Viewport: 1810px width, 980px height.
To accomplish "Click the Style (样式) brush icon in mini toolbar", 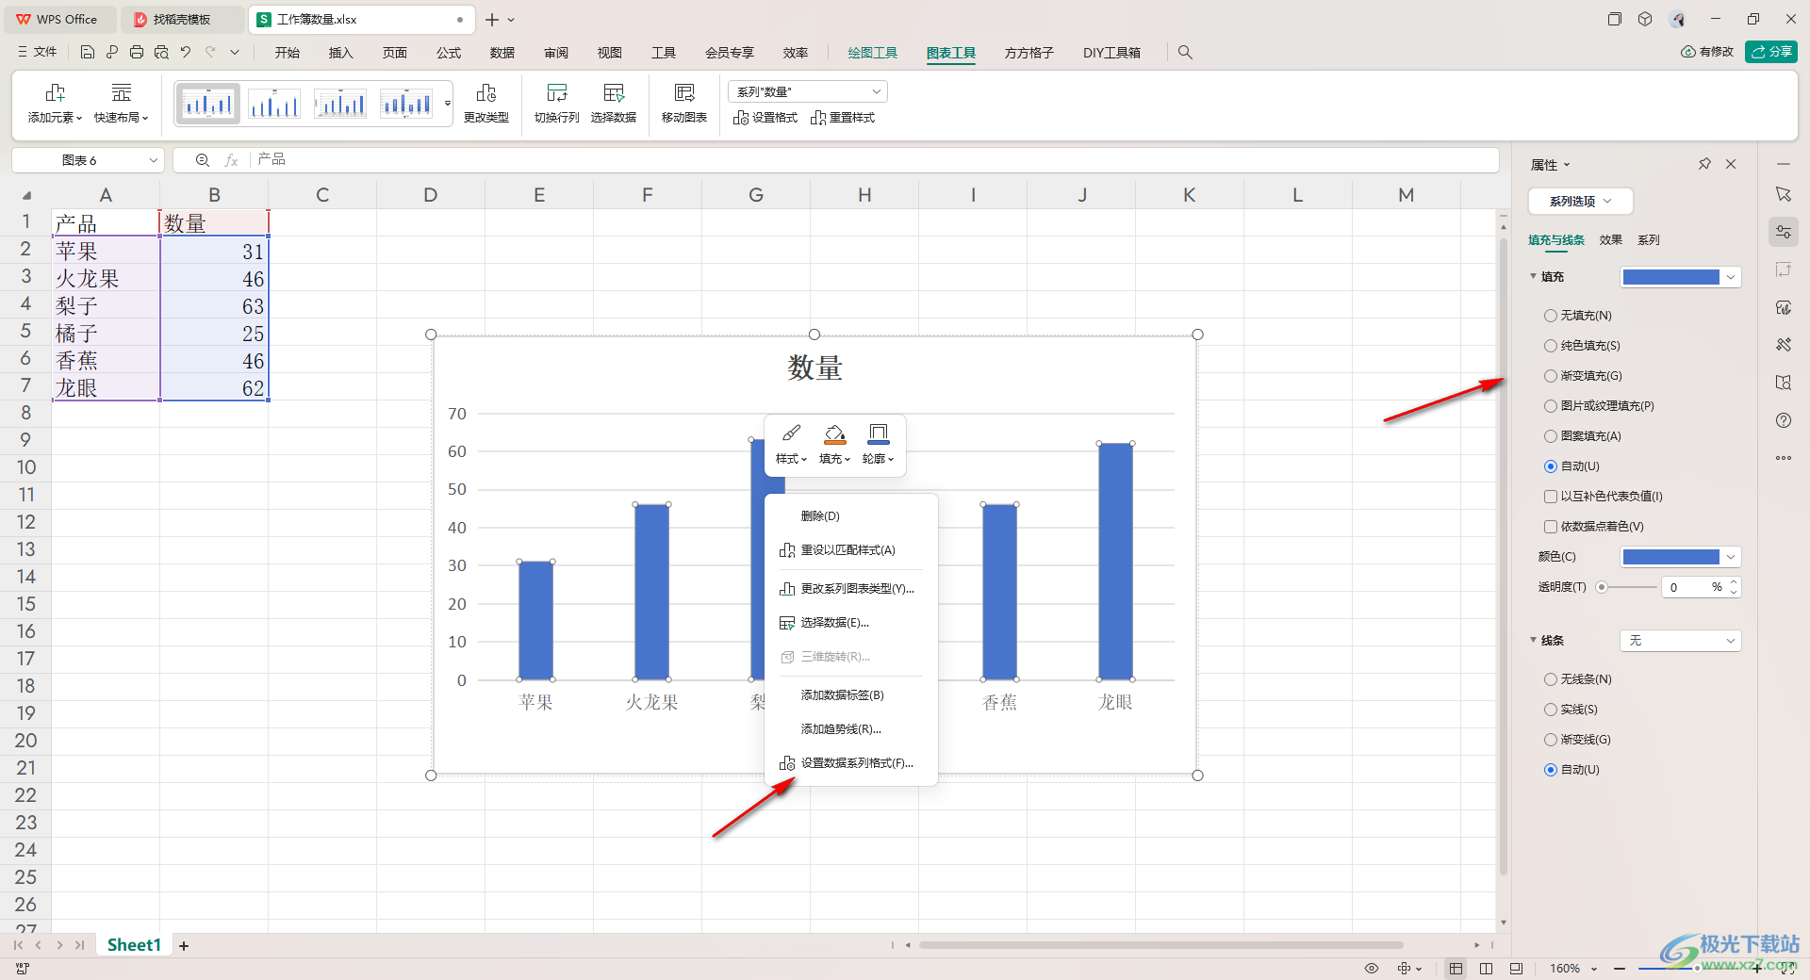I will (x=791, y=433).
